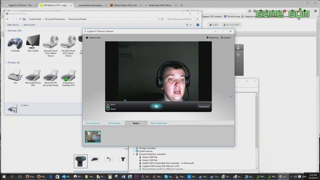Open Параметры settings in webcam software

[212, 37]
